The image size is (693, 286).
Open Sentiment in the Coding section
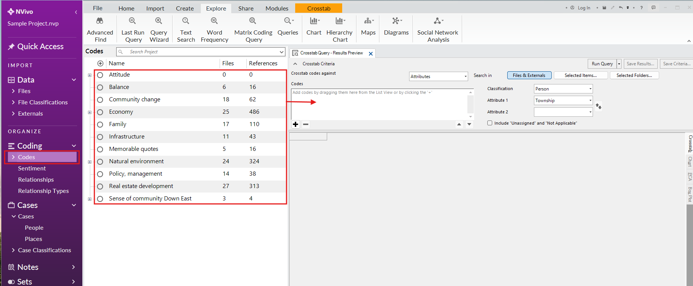pos(32,169)
